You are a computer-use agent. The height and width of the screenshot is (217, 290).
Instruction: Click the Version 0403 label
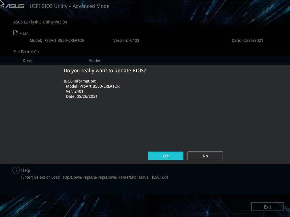click(126, 40)
